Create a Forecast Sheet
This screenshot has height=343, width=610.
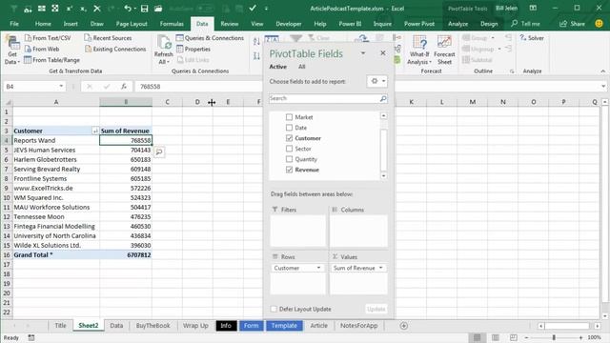click(444, 50)
